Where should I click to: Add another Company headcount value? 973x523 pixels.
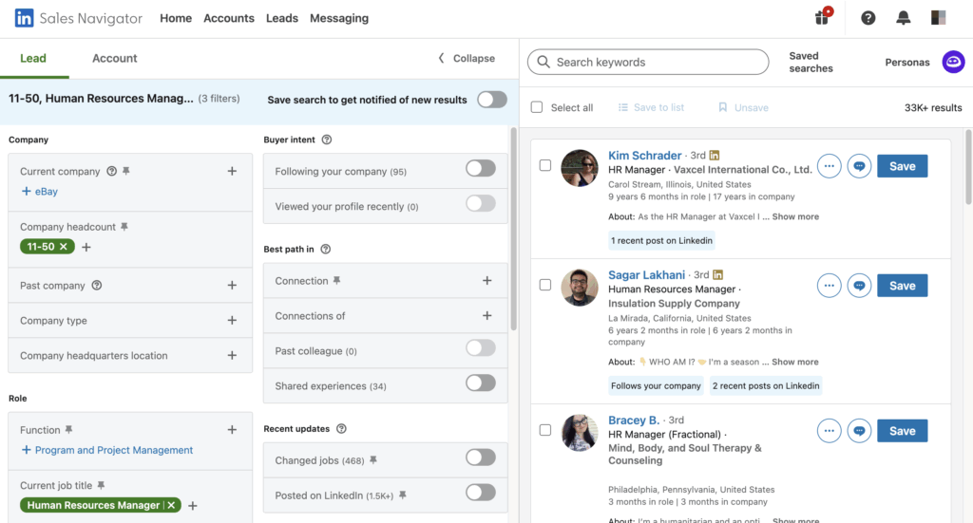pos(86,247)
